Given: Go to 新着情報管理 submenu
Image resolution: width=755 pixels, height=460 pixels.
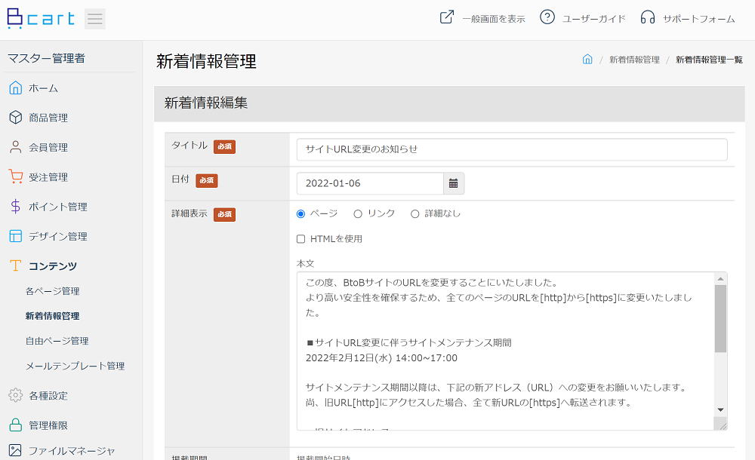Looking at the screenshot, I should (x=53, y=316).
